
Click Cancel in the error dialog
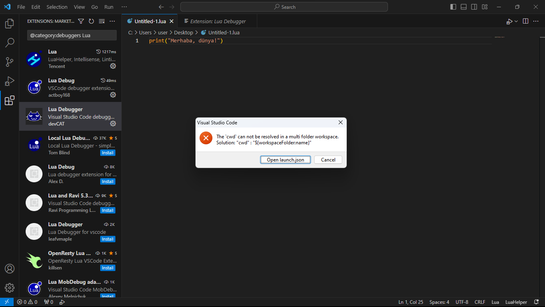click(x=328, y=160)
